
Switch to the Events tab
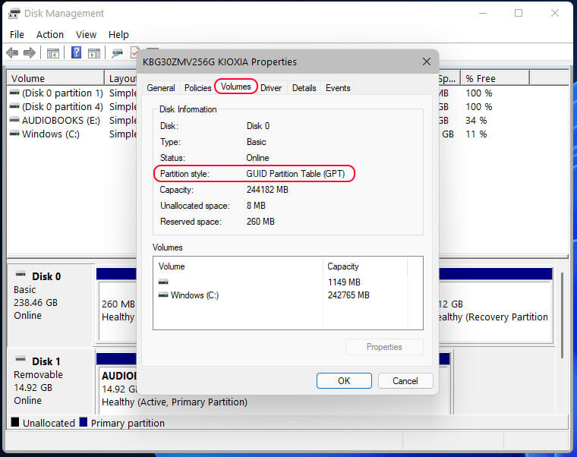coord(338,88)
